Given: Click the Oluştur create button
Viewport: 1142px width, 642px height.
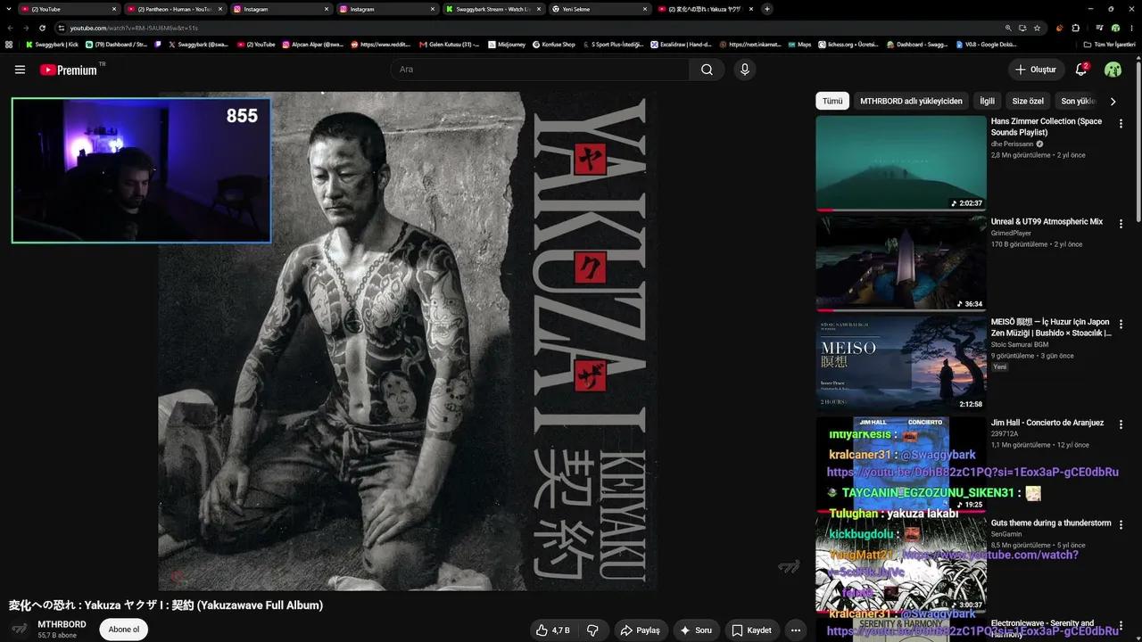Looking at the screenshot, I should (1036, 70).
